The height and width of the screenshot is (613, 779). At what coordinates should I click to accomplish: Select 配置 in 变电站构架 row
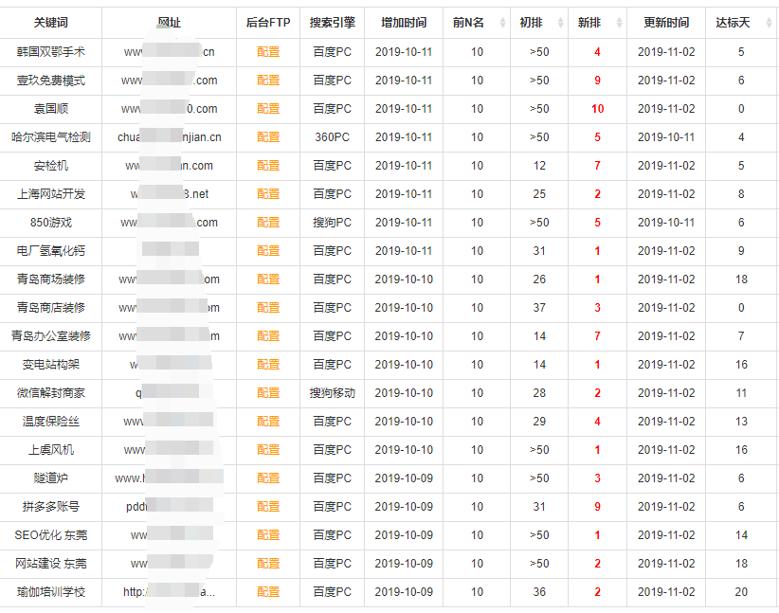click(x=268, y=364)
